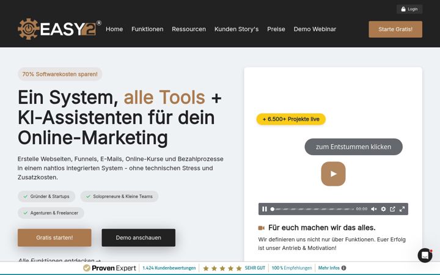Image resolution: width=440 pixels, height=275 pixels.
Task: Click the five-star rating in ProvenExpert bar
Action: pyautogui.click(x=222, y=268)
